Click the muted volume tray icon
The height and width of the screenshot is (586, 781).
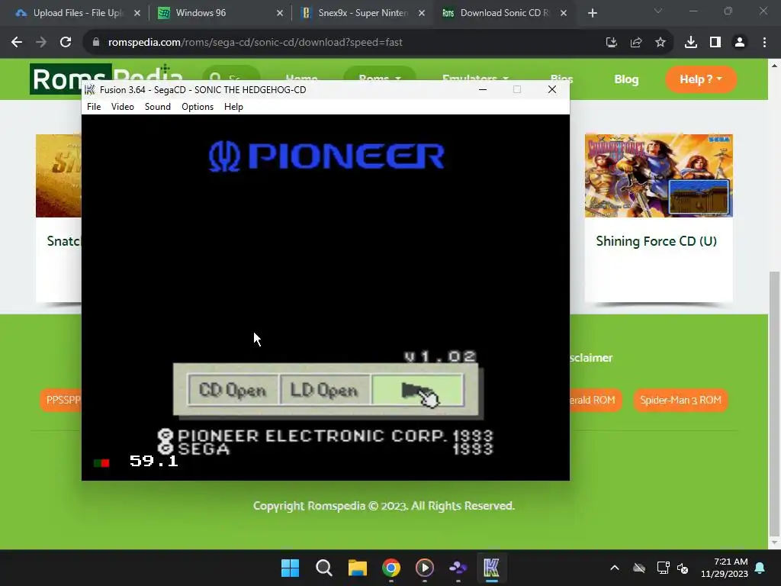coord(683,568)
